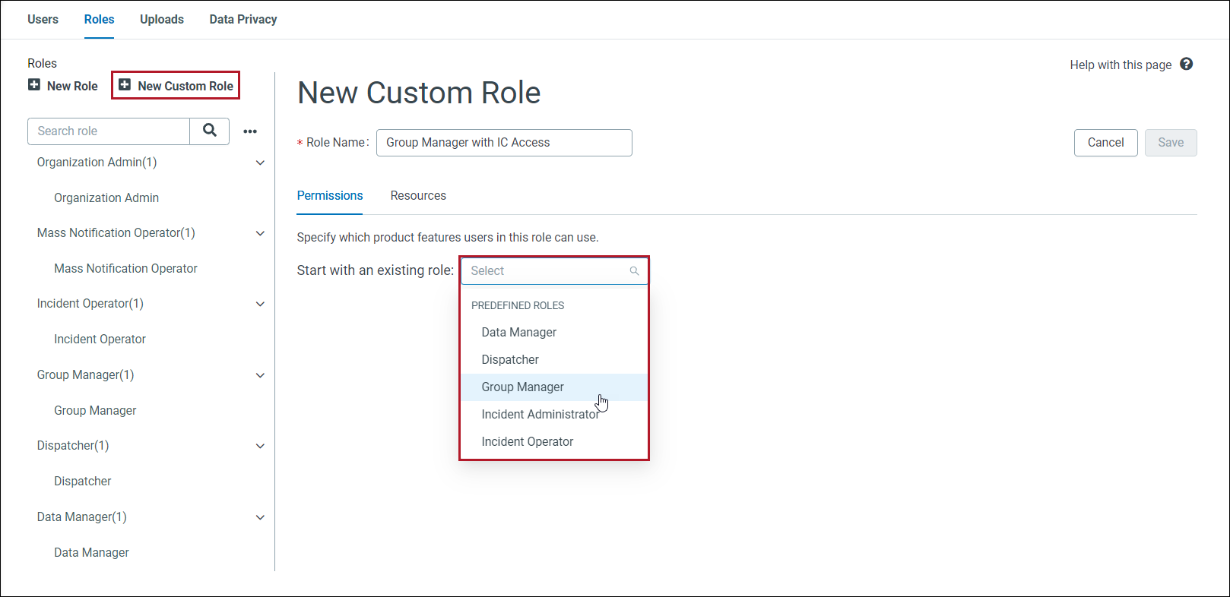1230x597 pixels.
Task: Click the magnifier icon in Select dropdown
Action: click(634, 271)
